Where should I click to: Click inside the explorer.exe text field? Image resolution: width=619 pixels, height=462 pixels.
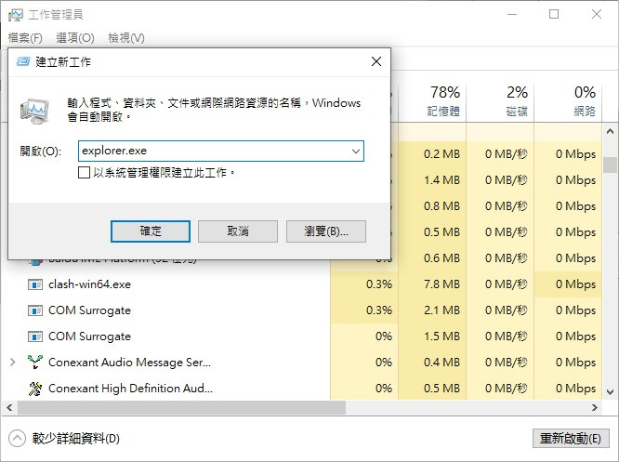tap(213, 152)
